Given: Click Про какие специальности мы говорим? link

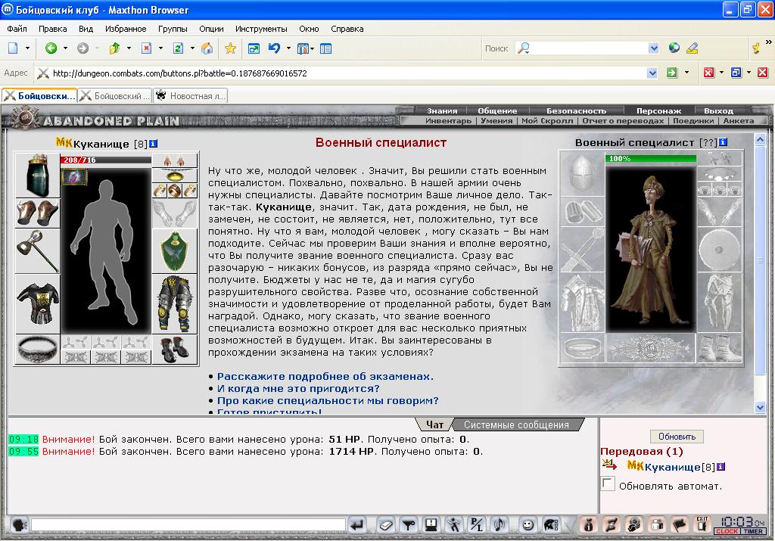Looking at the screenshot, I should click(x=328, y=401).
